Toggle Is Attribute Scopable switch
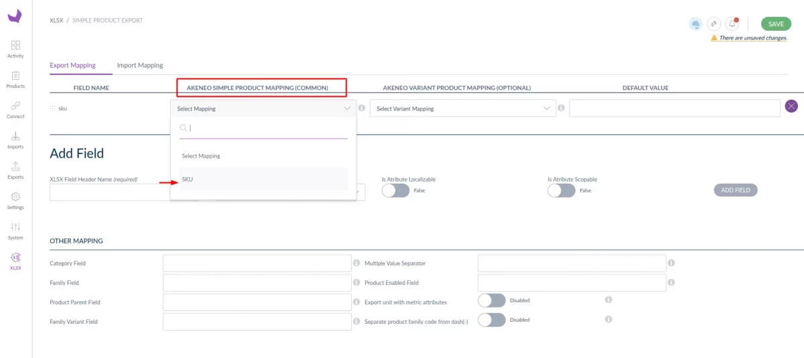 pyautogui.click(x=561, y=190)
